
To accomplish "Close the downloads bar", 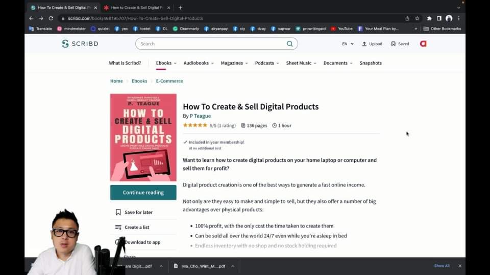I will click(x=460, y=266).
